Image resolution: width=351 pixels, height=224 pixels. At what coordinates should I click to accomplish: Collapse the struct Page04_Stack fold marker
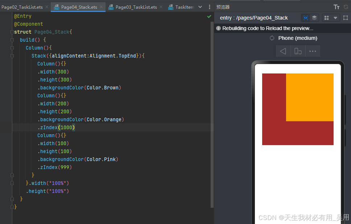click(x=12, y=32)
